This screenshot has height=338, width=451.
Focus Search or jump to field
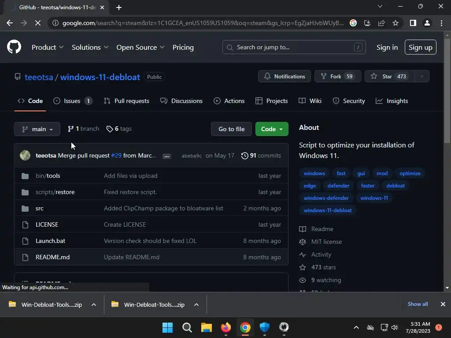[x=294, y=47]
